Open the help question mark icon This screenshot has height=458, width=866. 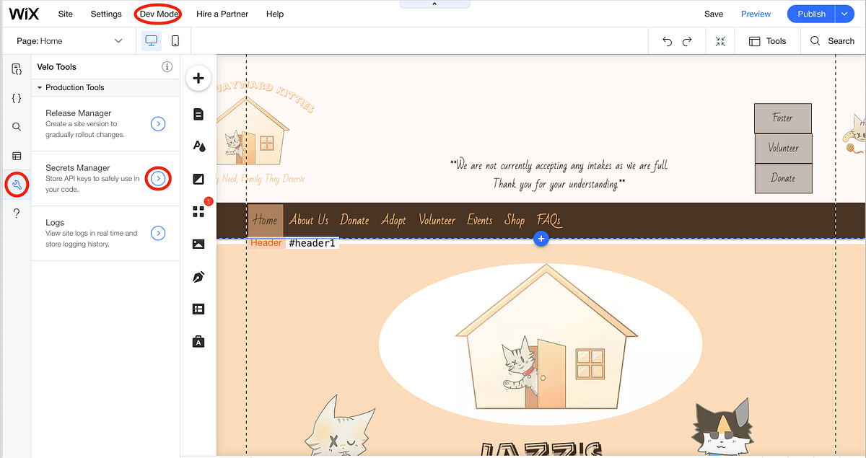pyautogui.click(x=17, y=211)
